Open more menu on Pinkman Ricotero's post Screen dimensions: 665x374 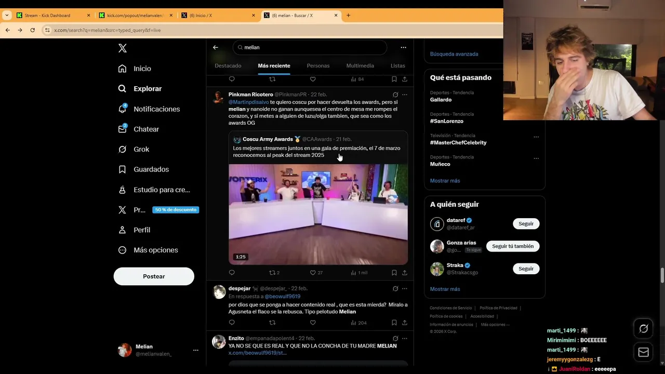405,95
